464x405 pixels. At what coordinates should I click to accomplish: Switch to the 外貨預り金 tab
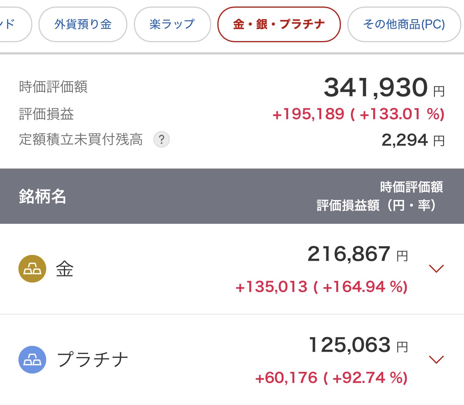click(83, 25)
